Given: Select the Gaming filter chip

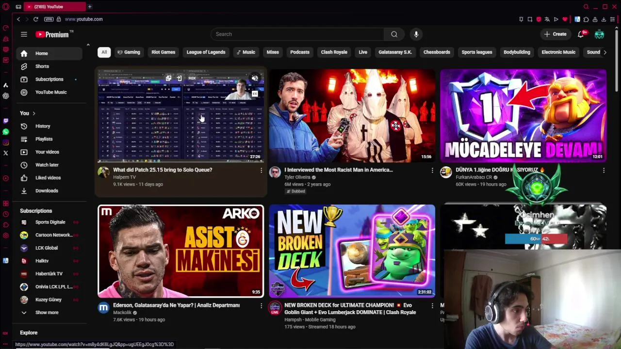Looking at the screenshot, I should (129, 52).
